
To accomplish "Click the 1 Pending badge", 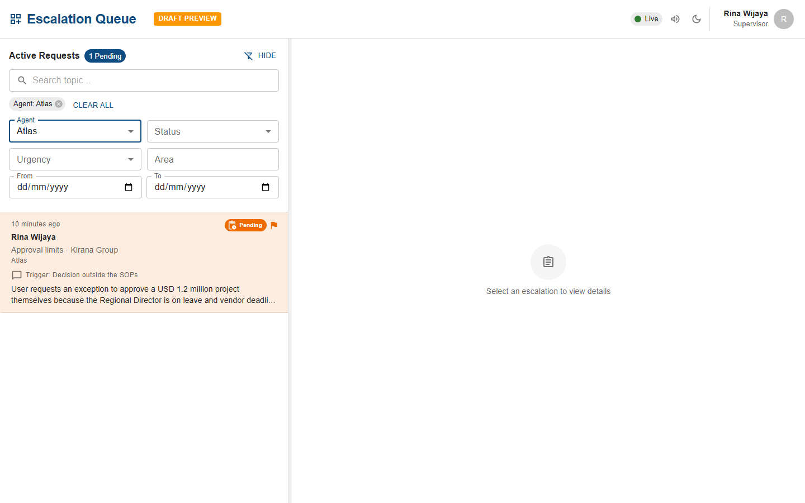I will [105, 56].
